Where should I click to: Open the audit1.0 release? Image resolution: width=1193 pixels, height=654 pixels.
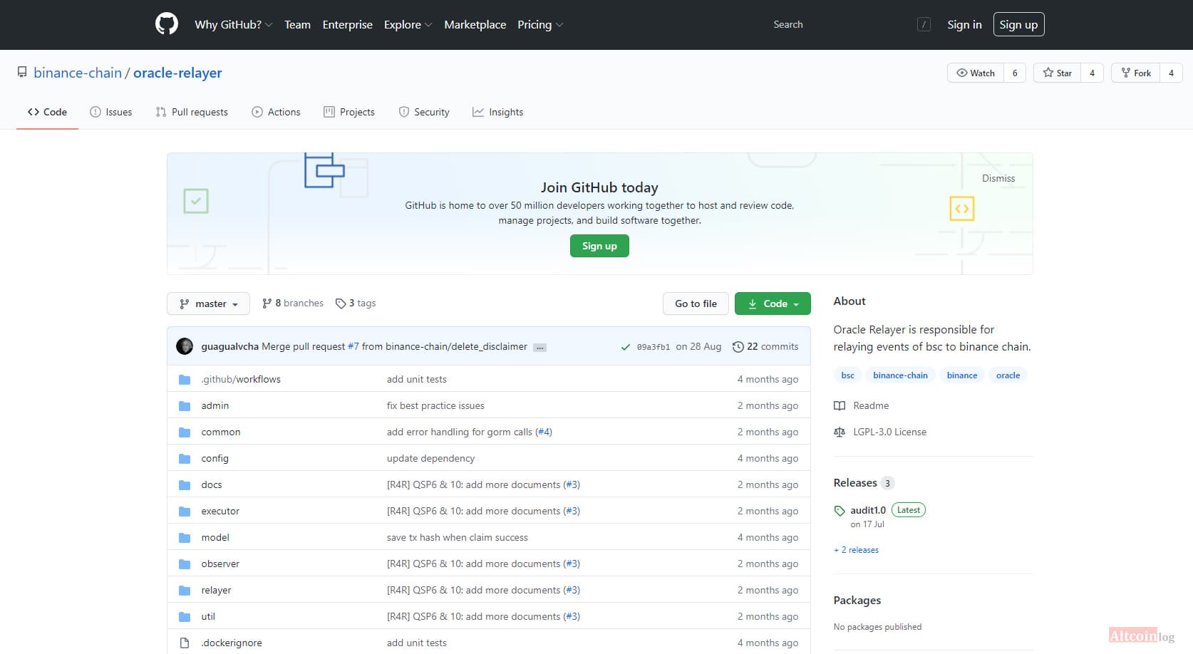point(868,510)
